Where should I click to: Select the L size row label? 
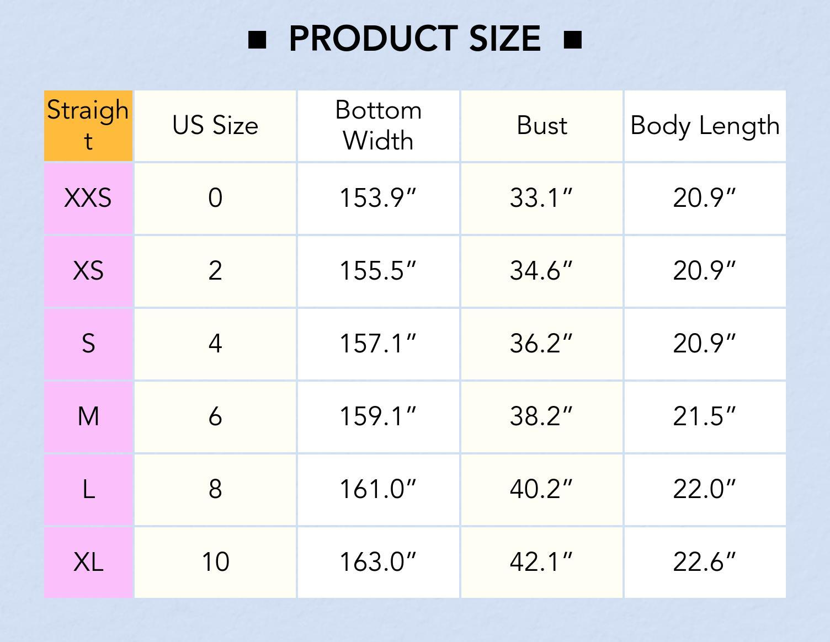[88, 489]
